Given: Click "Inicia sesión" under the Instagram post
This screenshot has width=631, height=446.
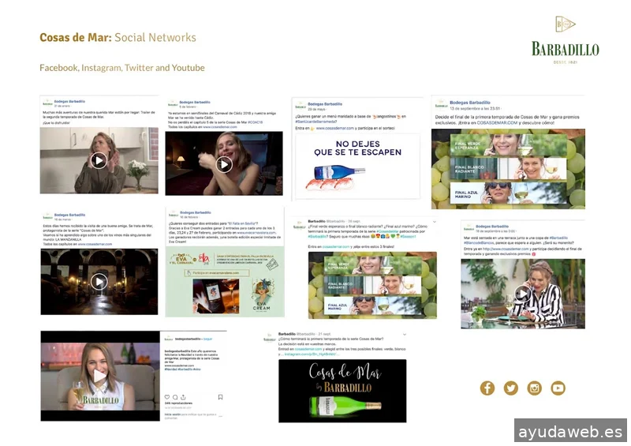Looking at the screenshot, I should pyautogui.click(x=173, y=414).
